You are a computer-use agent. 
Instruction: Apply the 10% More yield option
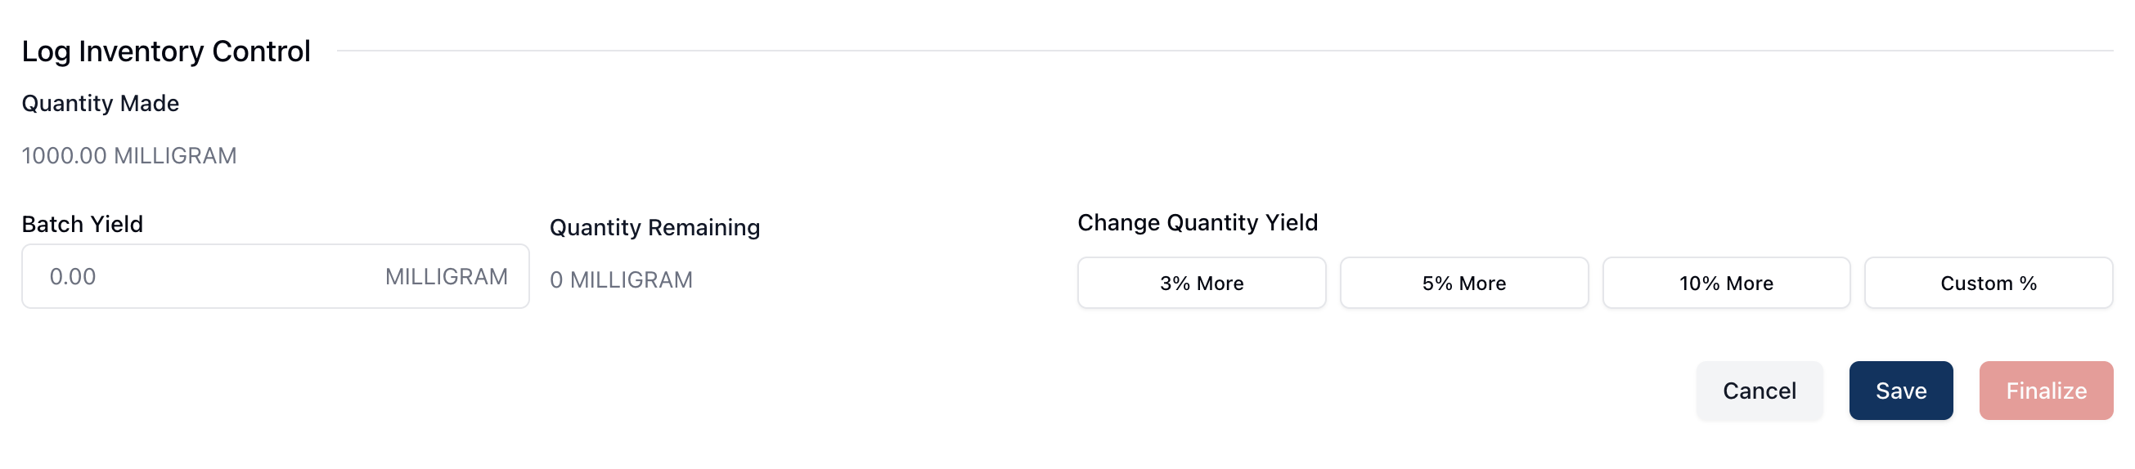point(1725,283)
